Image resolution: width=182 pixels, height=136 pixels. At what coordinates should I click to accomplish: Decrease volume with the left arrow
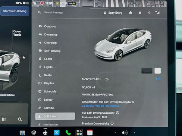[116, 133]
